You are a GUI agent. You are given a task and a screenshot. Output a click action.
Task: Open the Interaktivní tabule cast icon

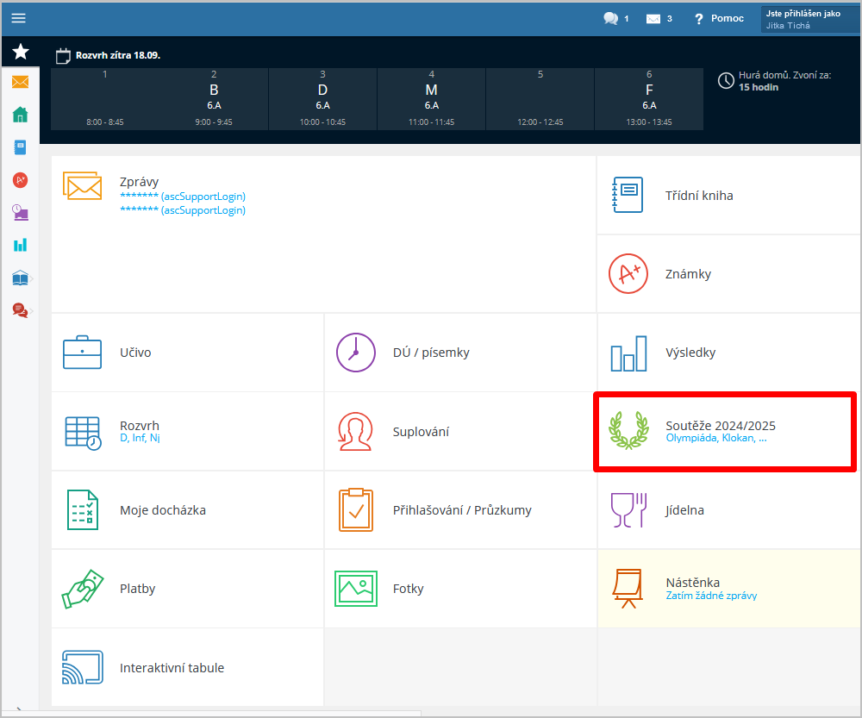click(x=83, y=667)
